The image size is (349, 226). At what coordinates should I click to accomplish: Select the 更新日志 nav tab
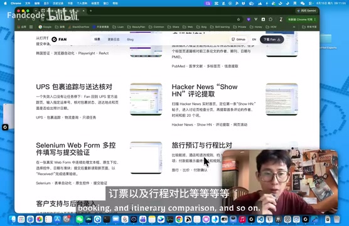(114, 40)
